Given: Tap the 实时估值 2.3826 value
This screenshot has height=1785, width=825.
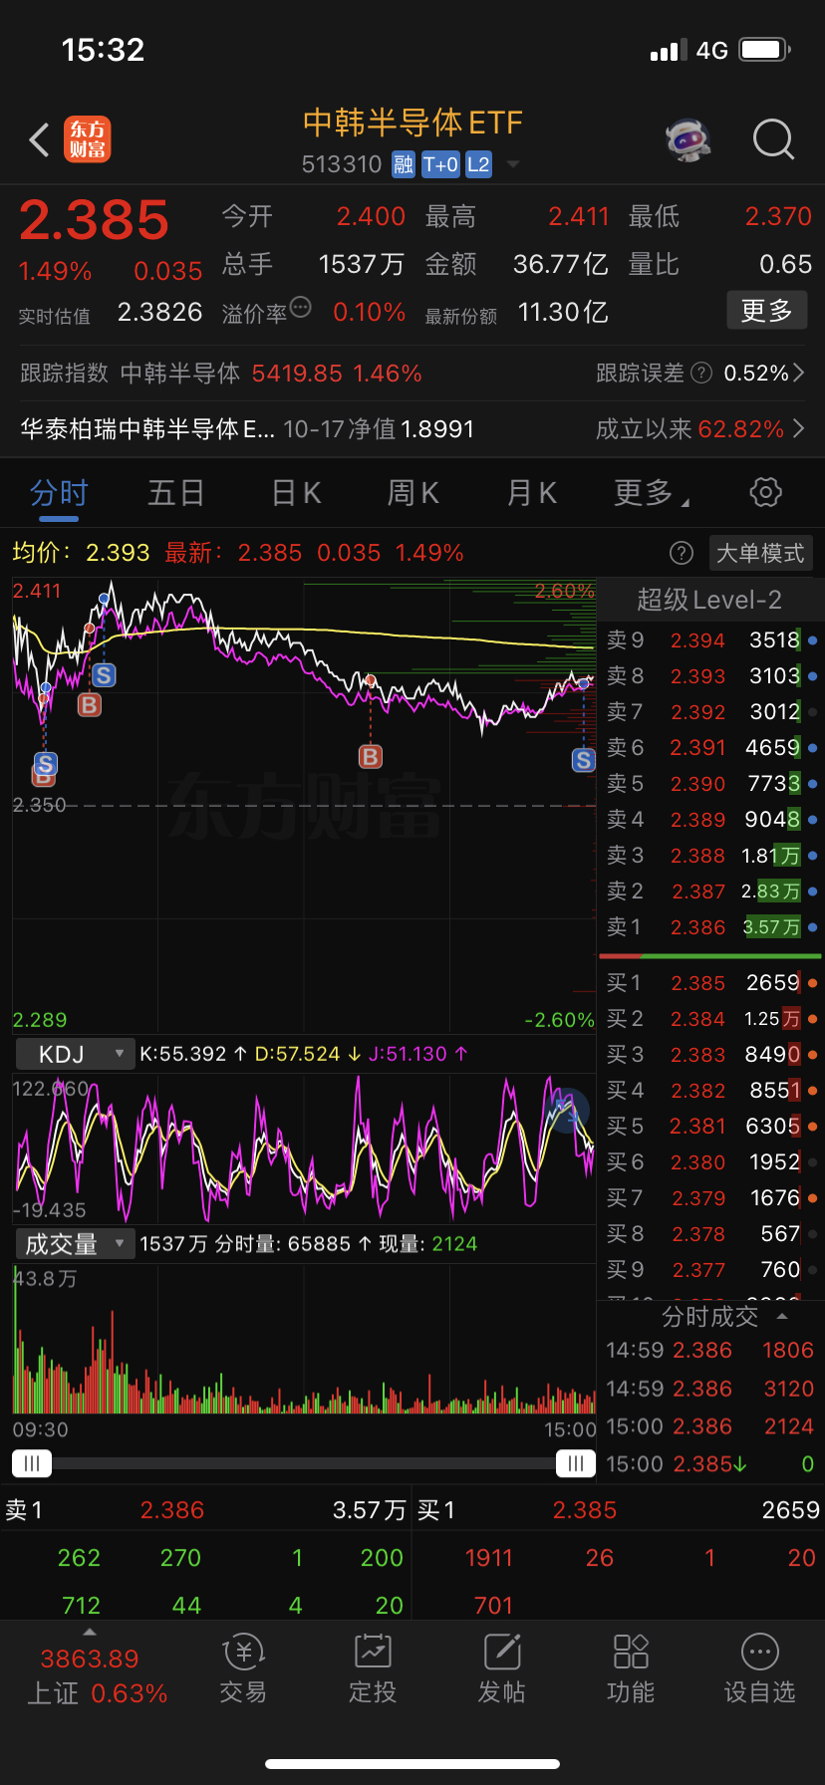Looking at the screenshot, I should click(159, 313).
